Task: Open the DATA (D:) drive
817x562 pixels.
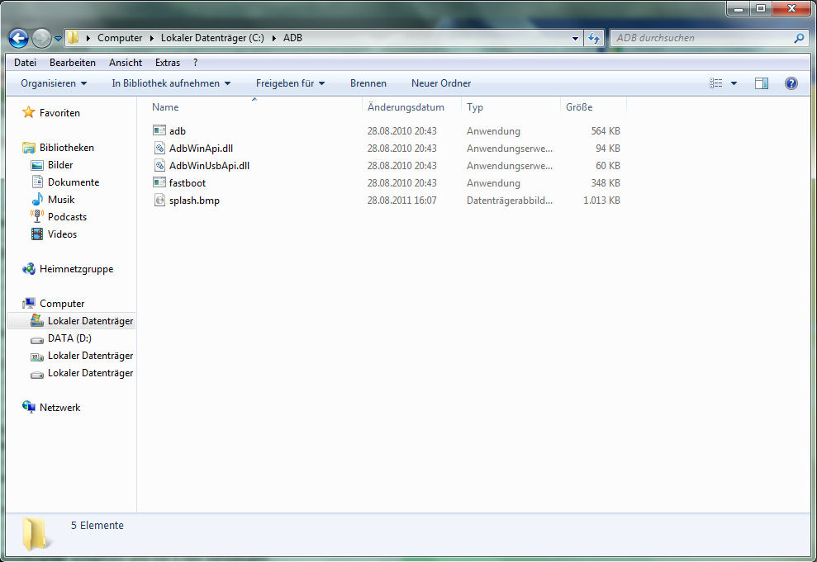Action: (x=69, y=338)
